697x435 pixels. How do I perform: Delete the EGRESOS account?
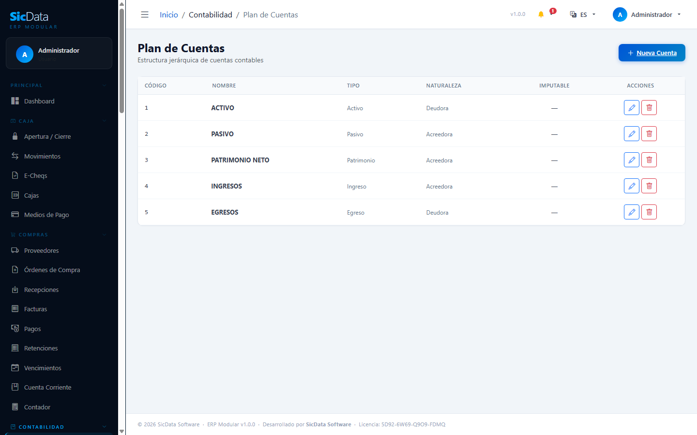[x=649, y=212]
